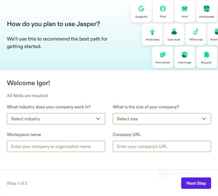The image size is (218, 196).
Task: Click the partially visible Article tile
Action: tap(214, 34)
